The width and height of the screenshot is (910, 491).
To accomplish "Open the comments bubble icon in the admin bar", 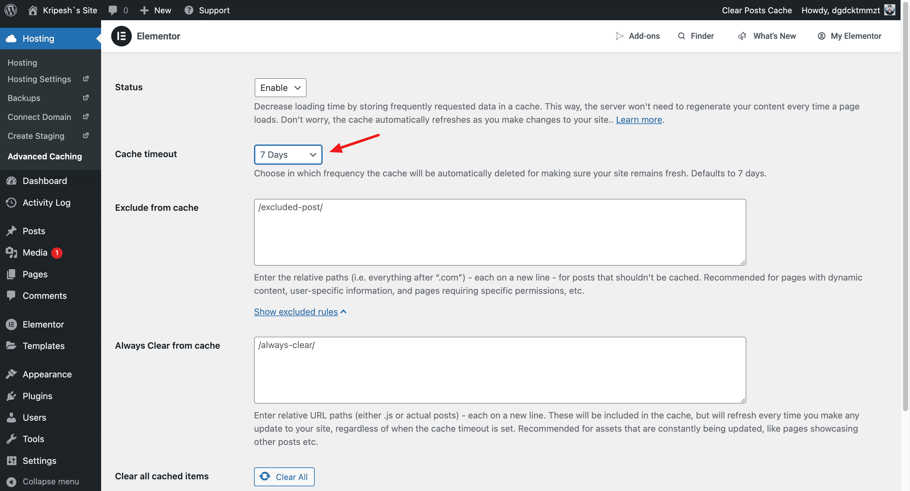I will pos(112,10).
